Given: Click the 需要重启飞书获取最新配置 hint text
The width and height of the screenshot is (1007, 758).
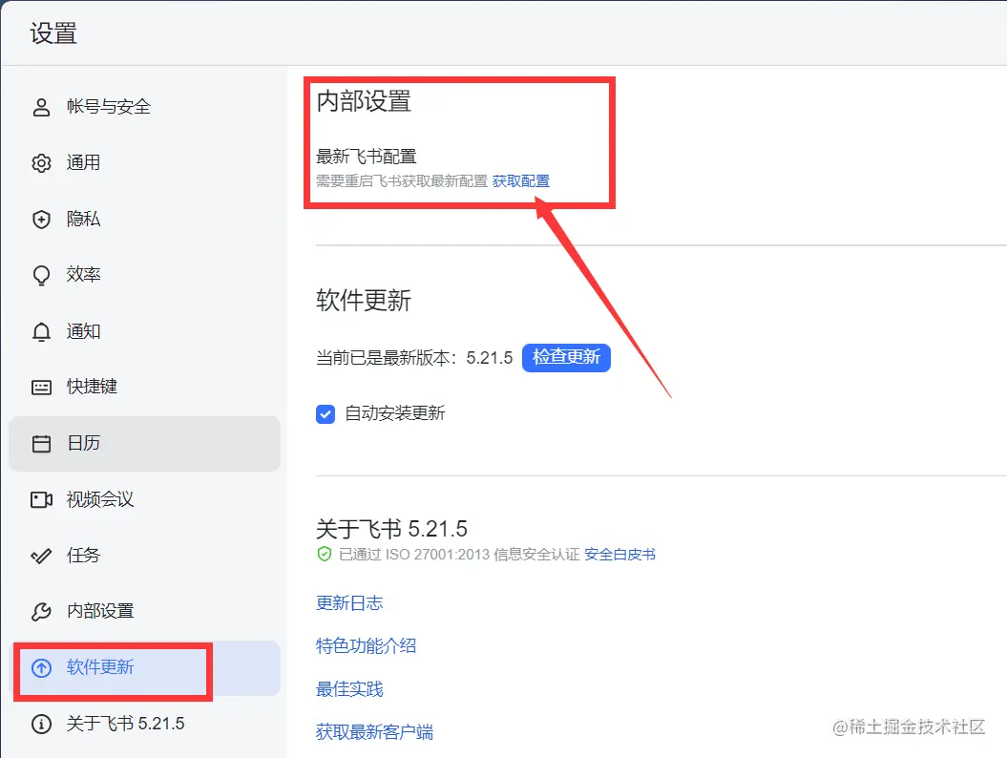Looking at the screenshot, I should 402,181.
